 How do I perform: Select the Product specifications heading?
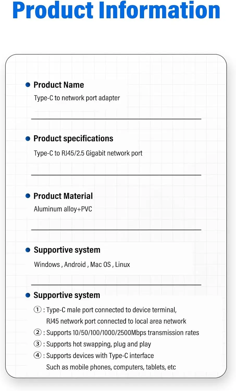click(73, 139)
